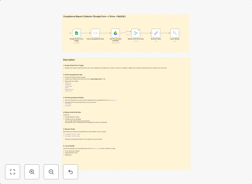The height and width of the screenshot is (184, 252).
Task: Click the reset zoom arrow button
Action: (x=71, y=172)
